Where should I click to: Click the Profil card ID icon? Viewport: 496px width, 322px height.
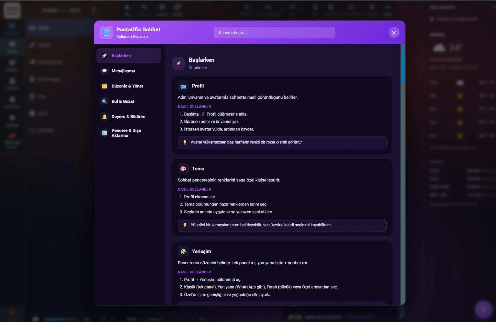(x=183, y=86)
